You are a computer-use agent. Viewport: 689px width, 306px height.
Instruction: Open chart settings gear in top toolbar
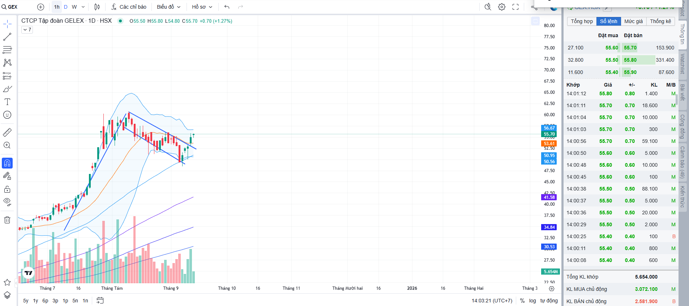(x=502, y=7)
